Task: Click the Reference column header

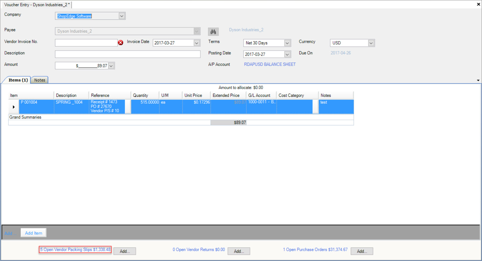Action: coord(110,95)
